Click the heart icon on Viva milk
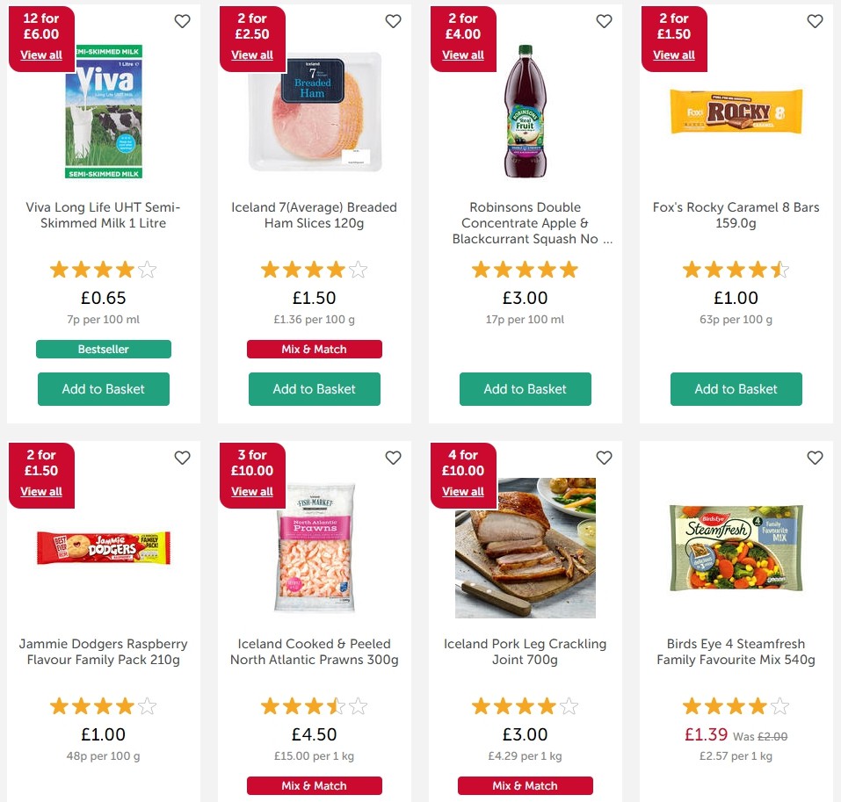Image resolution: width=841 pixels, height=802 pixels. click(182, 21)
